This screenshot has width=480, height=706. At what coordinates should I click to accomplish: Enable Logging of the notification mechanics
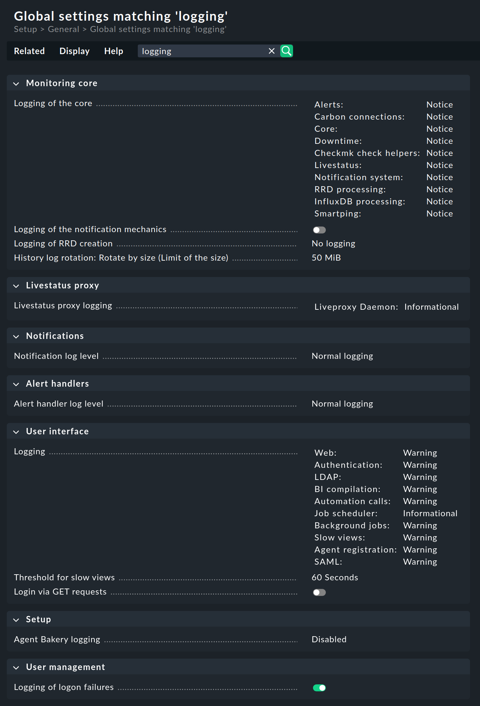(x=319, y=230)
